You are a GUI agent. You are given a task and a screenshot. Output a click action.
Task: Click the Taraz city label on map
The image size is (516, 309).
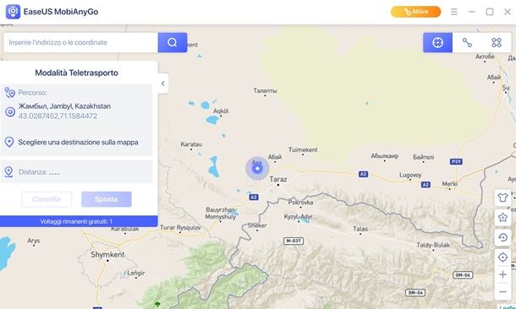point(278,179)
